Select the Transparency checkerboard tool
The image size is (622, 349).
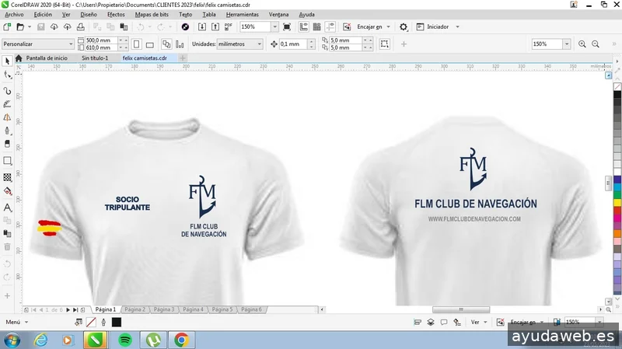[7, 177]
